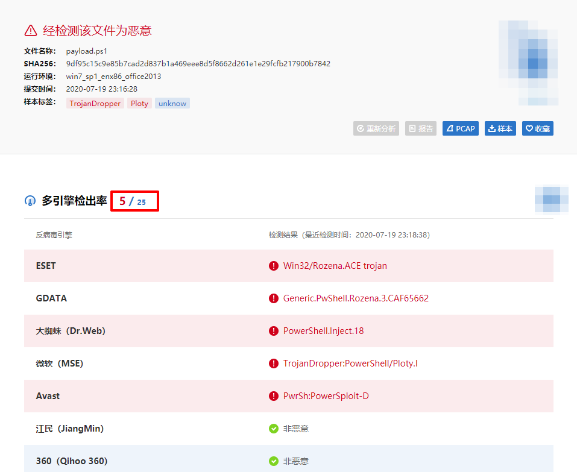Click the SHA256 hash value
Viewport: 577px width, 472px height.
pos(198,64)
